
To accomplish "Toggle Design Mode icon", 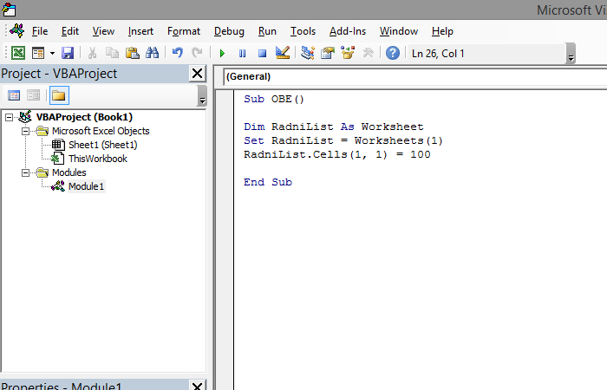I will tap(282, 53).
